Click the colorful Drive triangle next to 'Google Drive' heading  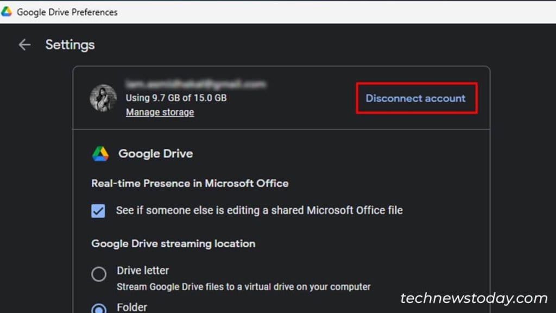[100, 153]
